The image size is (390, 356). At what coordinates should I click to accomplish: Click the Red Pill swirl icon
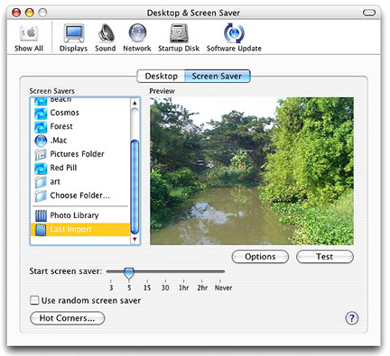[41, 169]
